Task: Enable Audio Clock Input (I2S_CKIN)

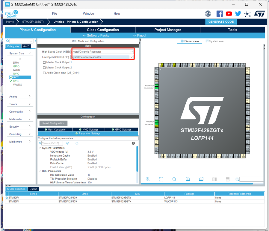Action: click(44, 73)
